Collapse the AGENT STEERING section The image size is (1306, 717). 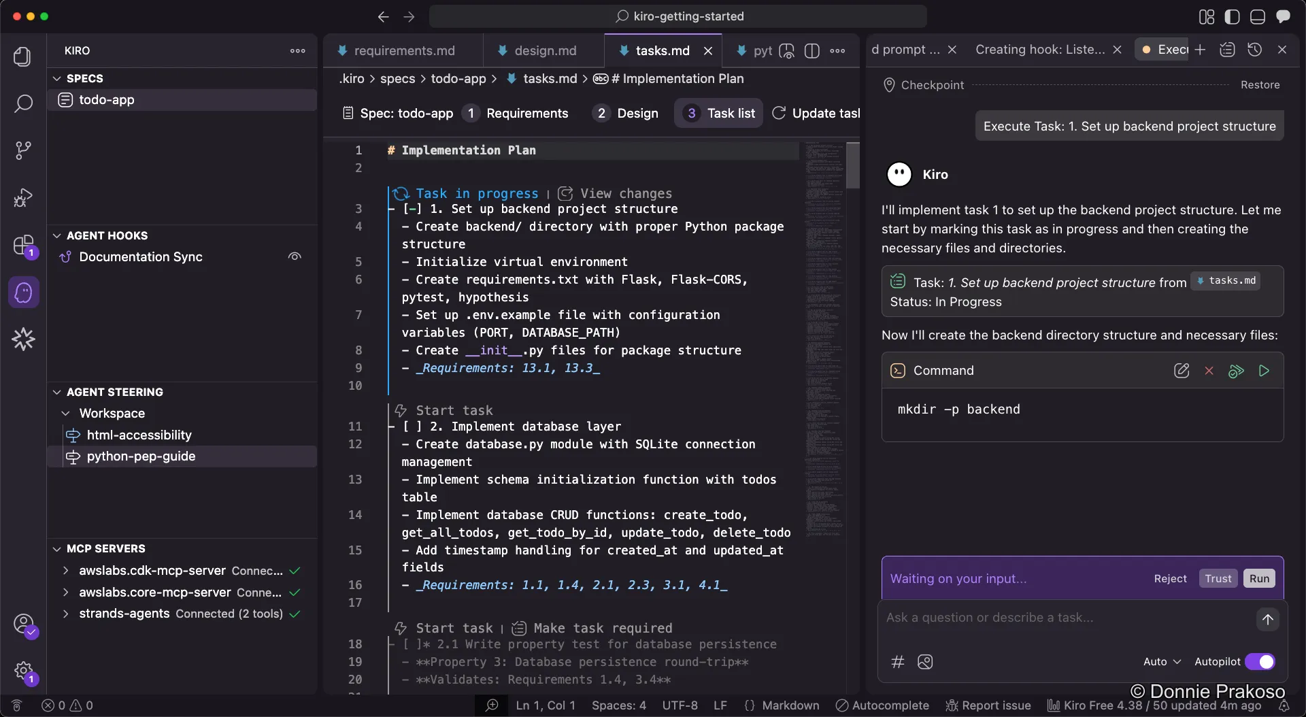[57, 392]
